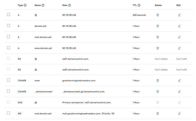Click help icon next to Type header

pos(25,5)
